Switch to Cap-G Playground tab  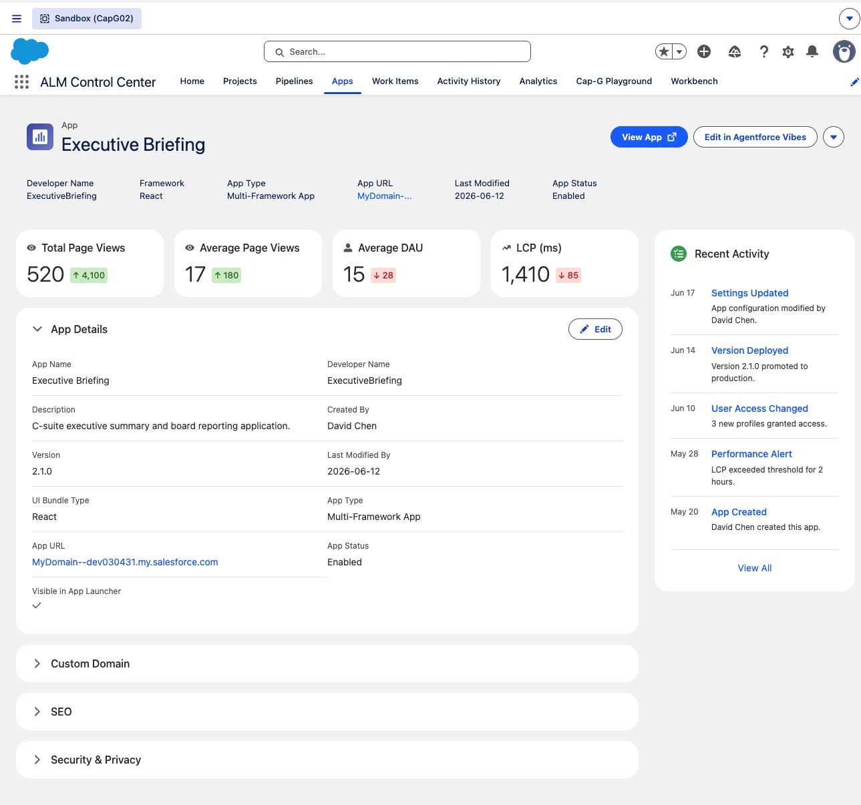pyautogui.click(x=614, y=81)
